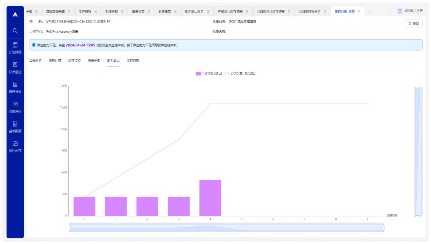Close the 断货告警 tab
This screenshot has height=244, width=431.
[x=175, y=12]
